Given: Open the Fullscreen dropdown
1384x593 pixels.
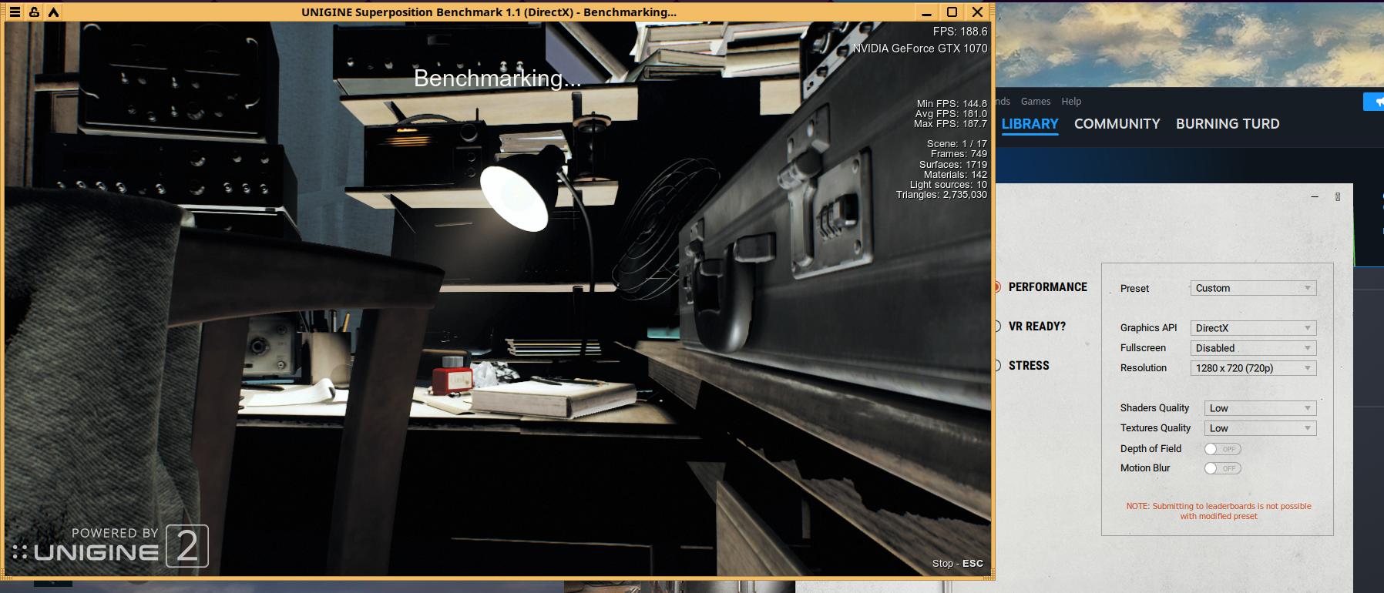Looking at the screenshot, I should pos(1253,348).
